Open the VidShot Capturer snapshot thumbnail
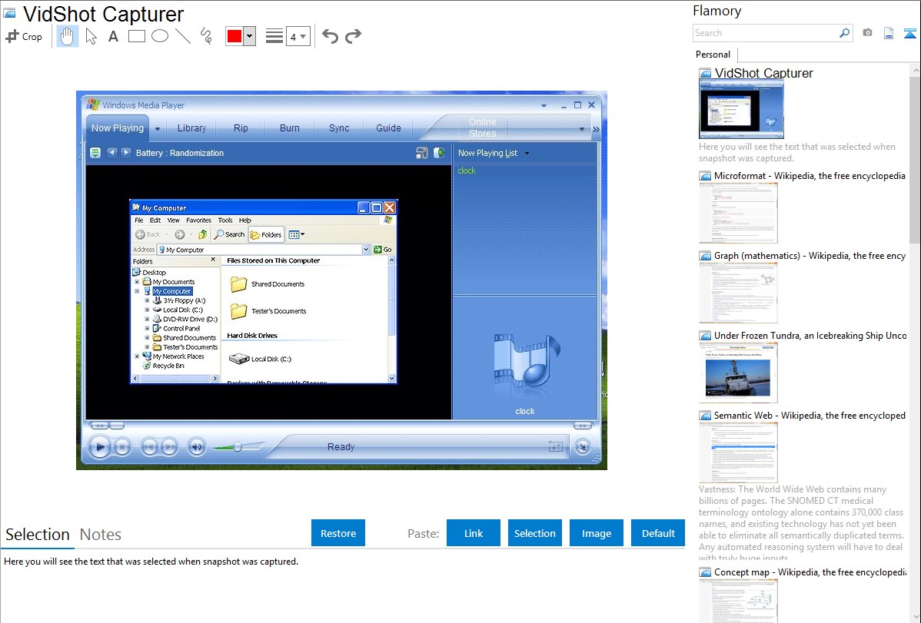This screenshot has width=921, height=623. click(x=741, y=109)
